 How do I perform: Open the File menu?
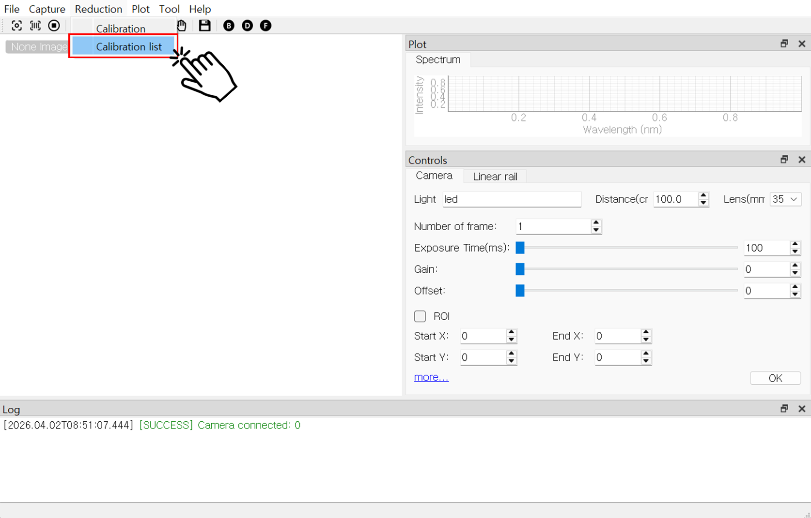[12, 9]
